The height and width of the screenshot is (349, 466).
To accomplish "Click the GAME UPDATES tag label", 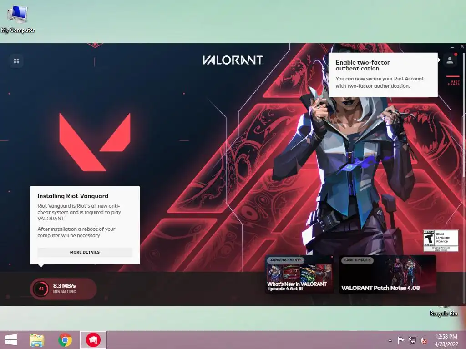I will coord(357,260).
